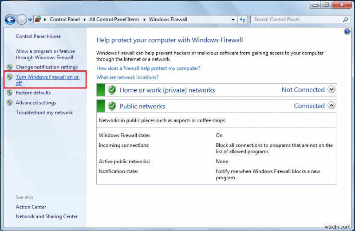
Task: Open Network and Sharing Center link
Action: [x=47, y=216]
